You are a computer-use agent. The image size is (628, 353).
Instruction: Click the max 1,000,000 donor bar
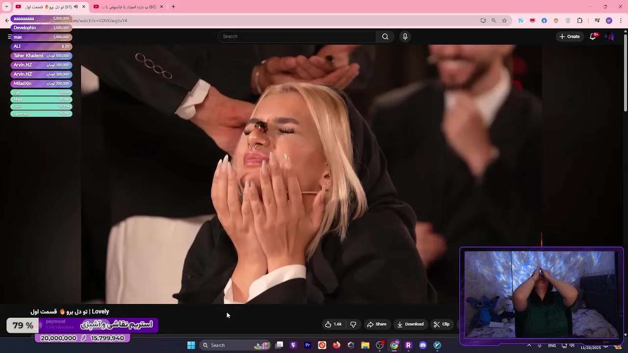coord(41,37)
